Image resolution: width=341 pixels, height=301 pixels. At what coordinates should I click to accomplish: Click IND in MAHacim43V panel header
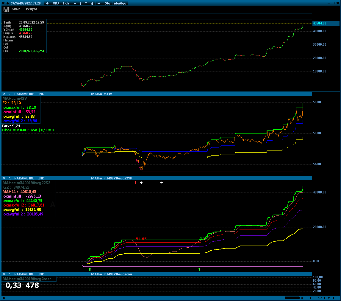41,94
